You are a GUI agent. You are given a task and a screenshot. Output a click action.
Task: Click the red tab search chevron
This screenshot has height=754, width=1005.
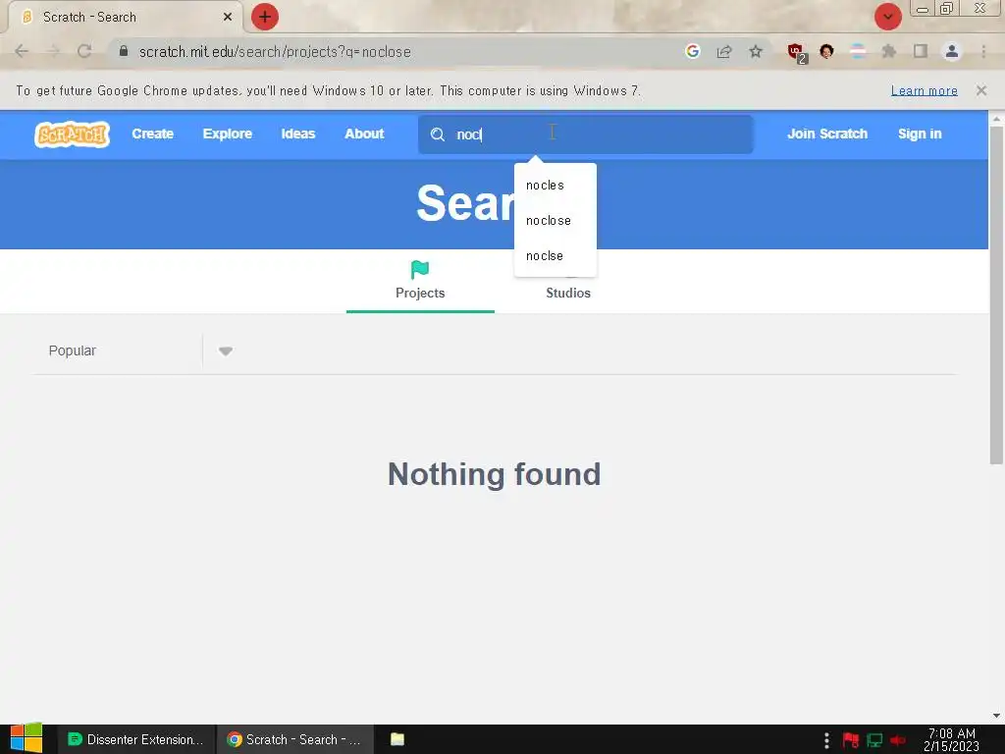[x=887, y=17]
